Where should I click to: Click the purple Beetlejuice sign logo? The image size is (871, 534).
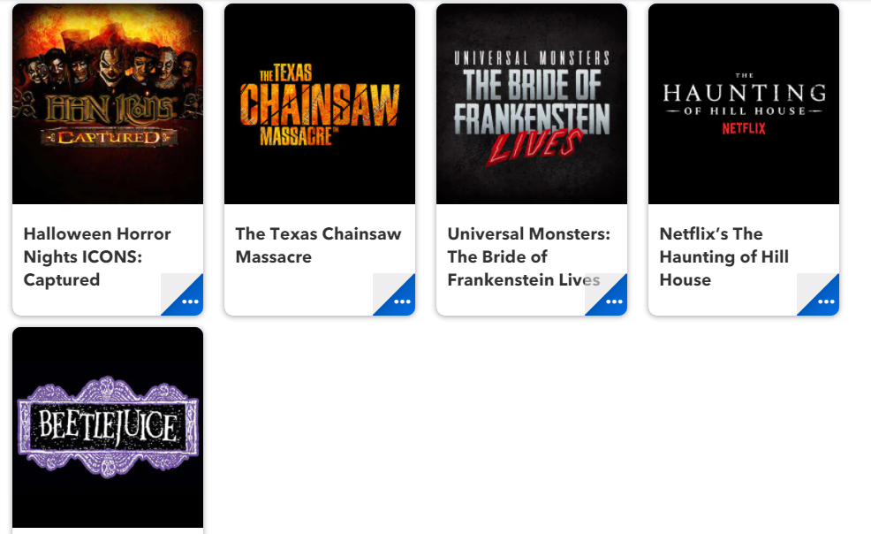point(108,427)
